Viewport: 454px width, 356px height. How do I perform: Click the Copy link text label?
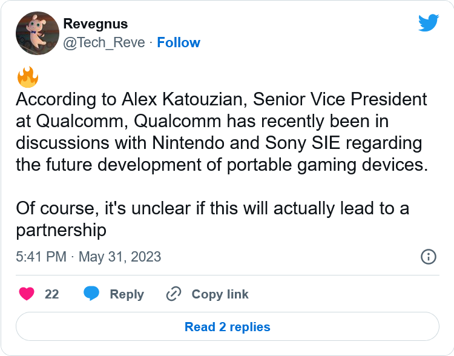(x=220, y=294)
